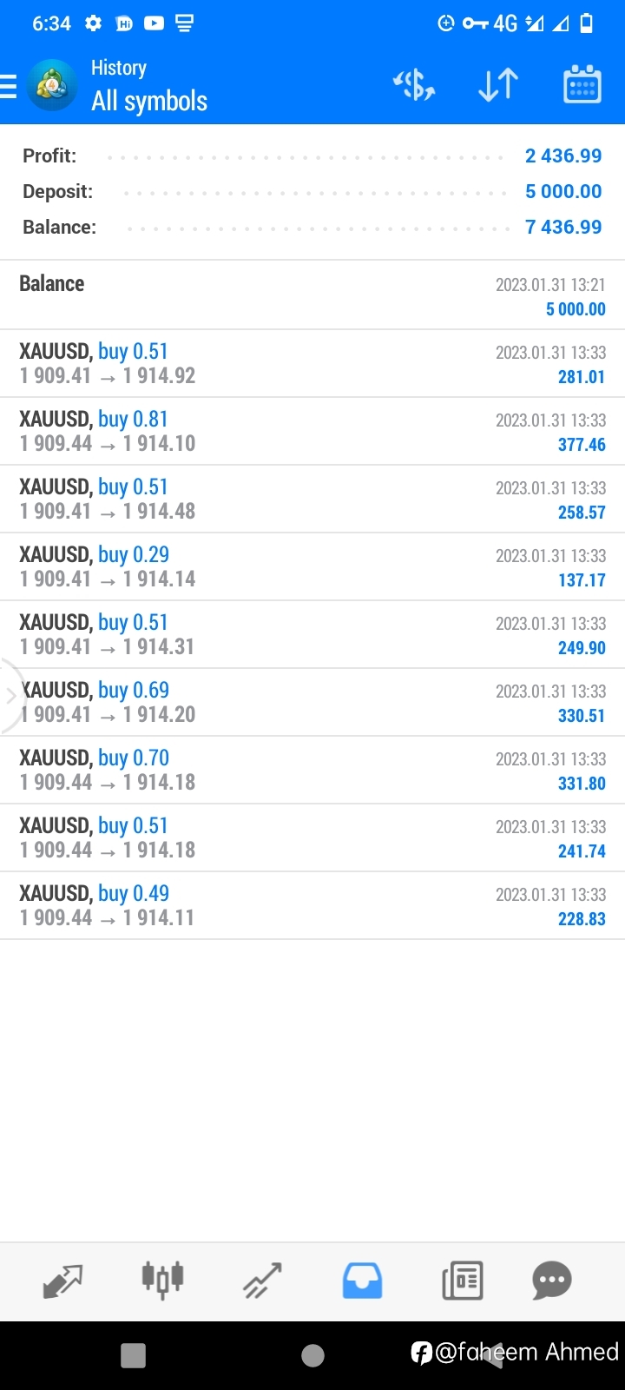Tap the Android recent apps square button
Image resolution: width=625 pixels, height=1390 pixels.
[133, 1355]
